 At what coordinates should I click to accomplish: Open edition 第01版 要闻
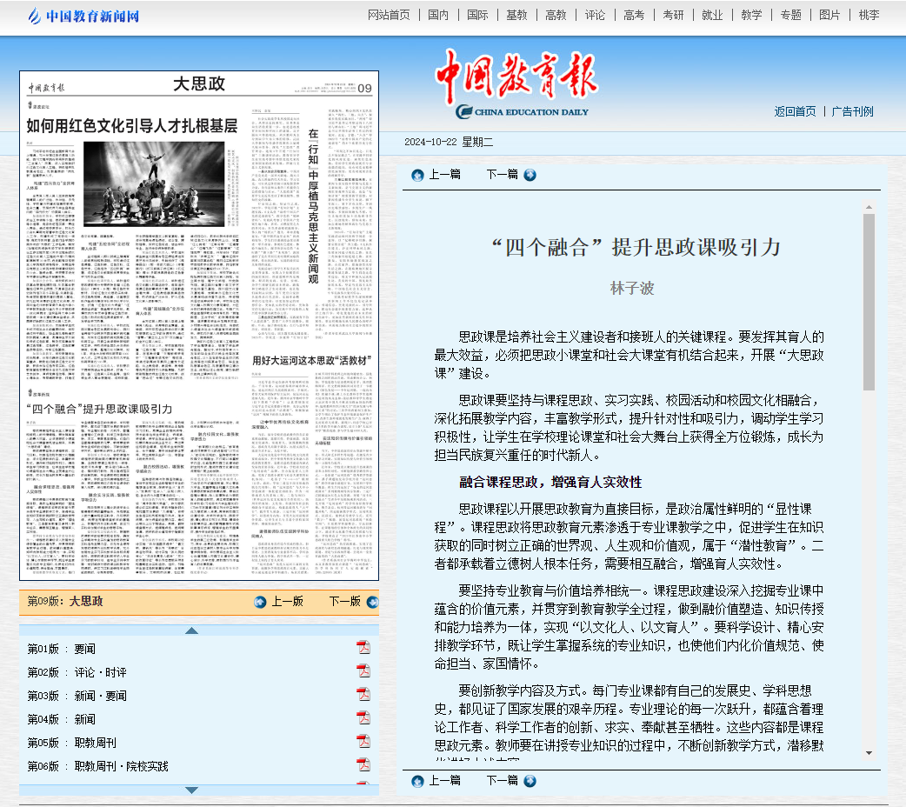tap(62, 650)
